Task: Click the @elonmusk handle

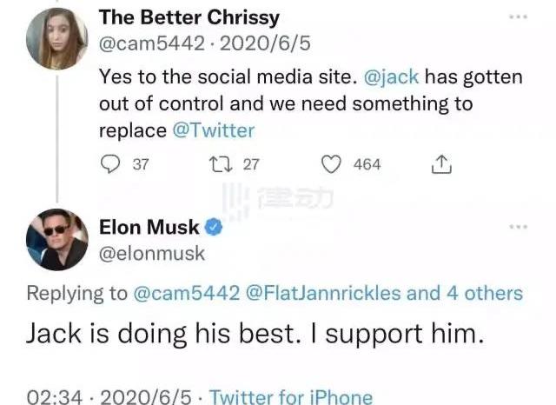Action: 151,254
